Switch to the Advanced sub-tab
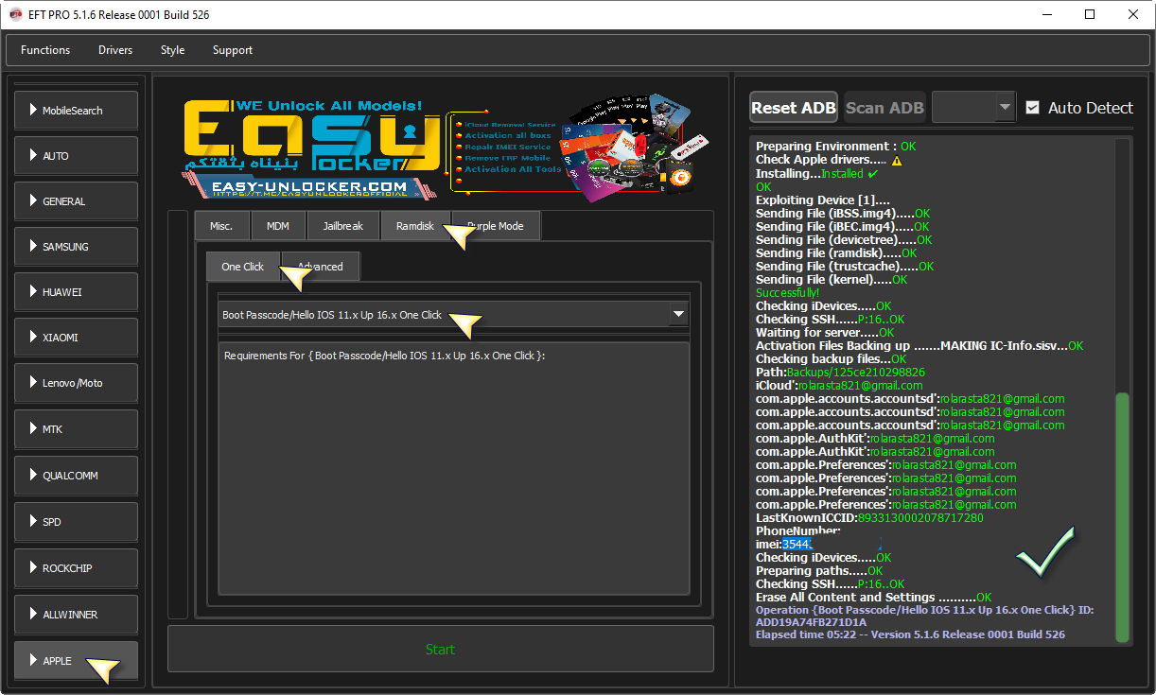 pyautogui.click(x=320, y=267)
